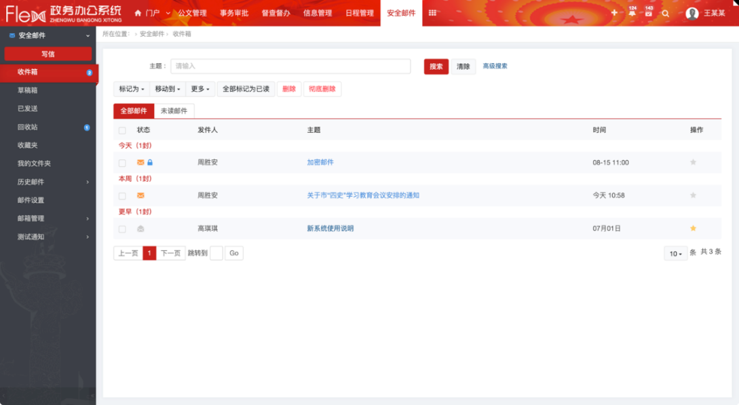Tick the checkbox for 加密邮件 row
Image resolution: width=739 pixels, height=405 pixels.
[122, 163]
